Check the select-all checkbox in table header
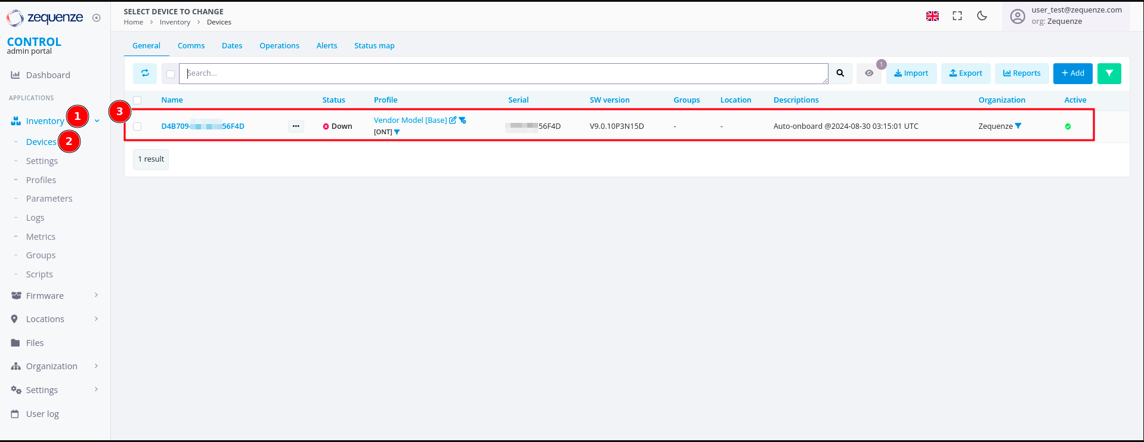This screenshot has height=442, width=1144. tap(138, 100)
